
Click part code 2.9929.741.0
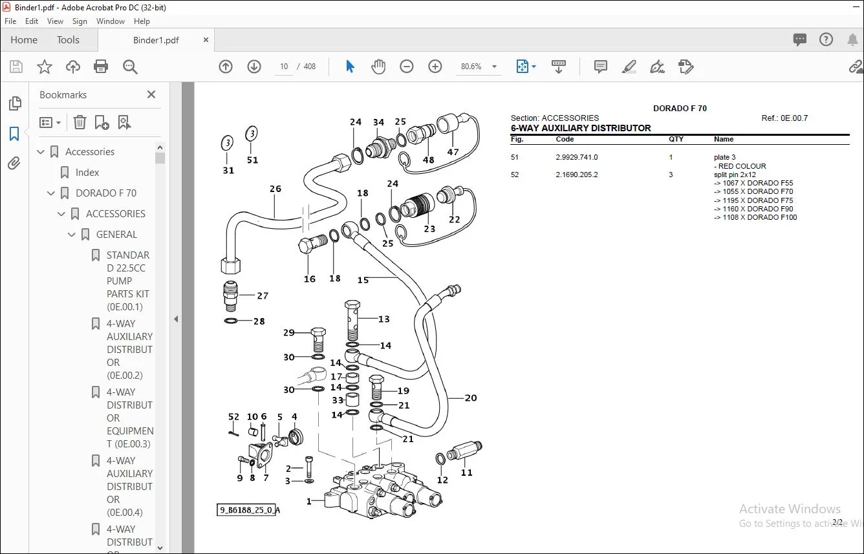point(577,157)
